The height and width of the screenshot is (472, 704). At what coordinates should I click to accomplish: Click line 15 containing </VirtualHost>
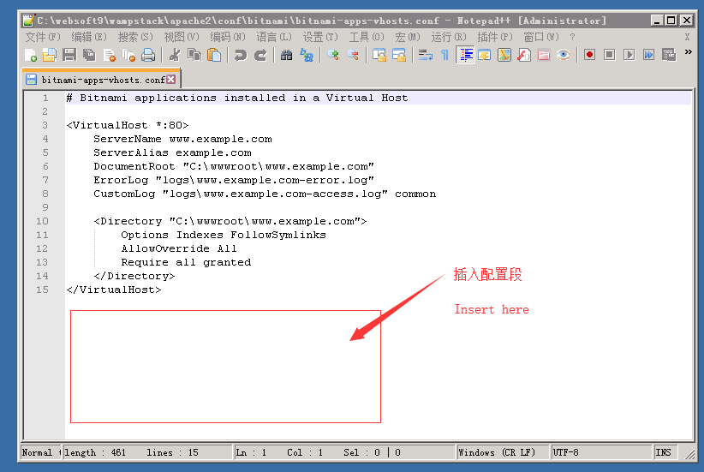pyautogui.click(x=113, y=290)
